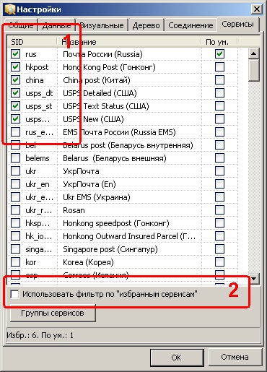Image resolution: width=267 pixels, height=372 pixels.
Task: Sort list by SID column header
Action: click(x=32, y=42)
